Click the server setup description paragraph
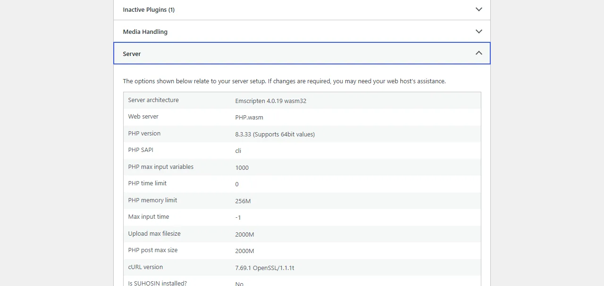The image size is (604, 286). click(x=284, y=81)
